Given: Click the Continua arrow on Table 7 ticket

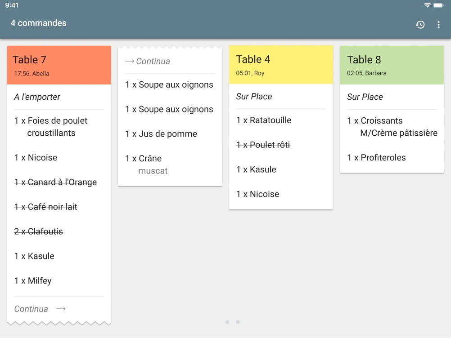Looking at the screenshot, I should coord(61,309).
